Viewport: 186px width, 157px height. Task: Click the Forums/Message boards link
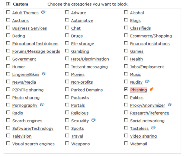pyautogui.click(x=36, y=51)
